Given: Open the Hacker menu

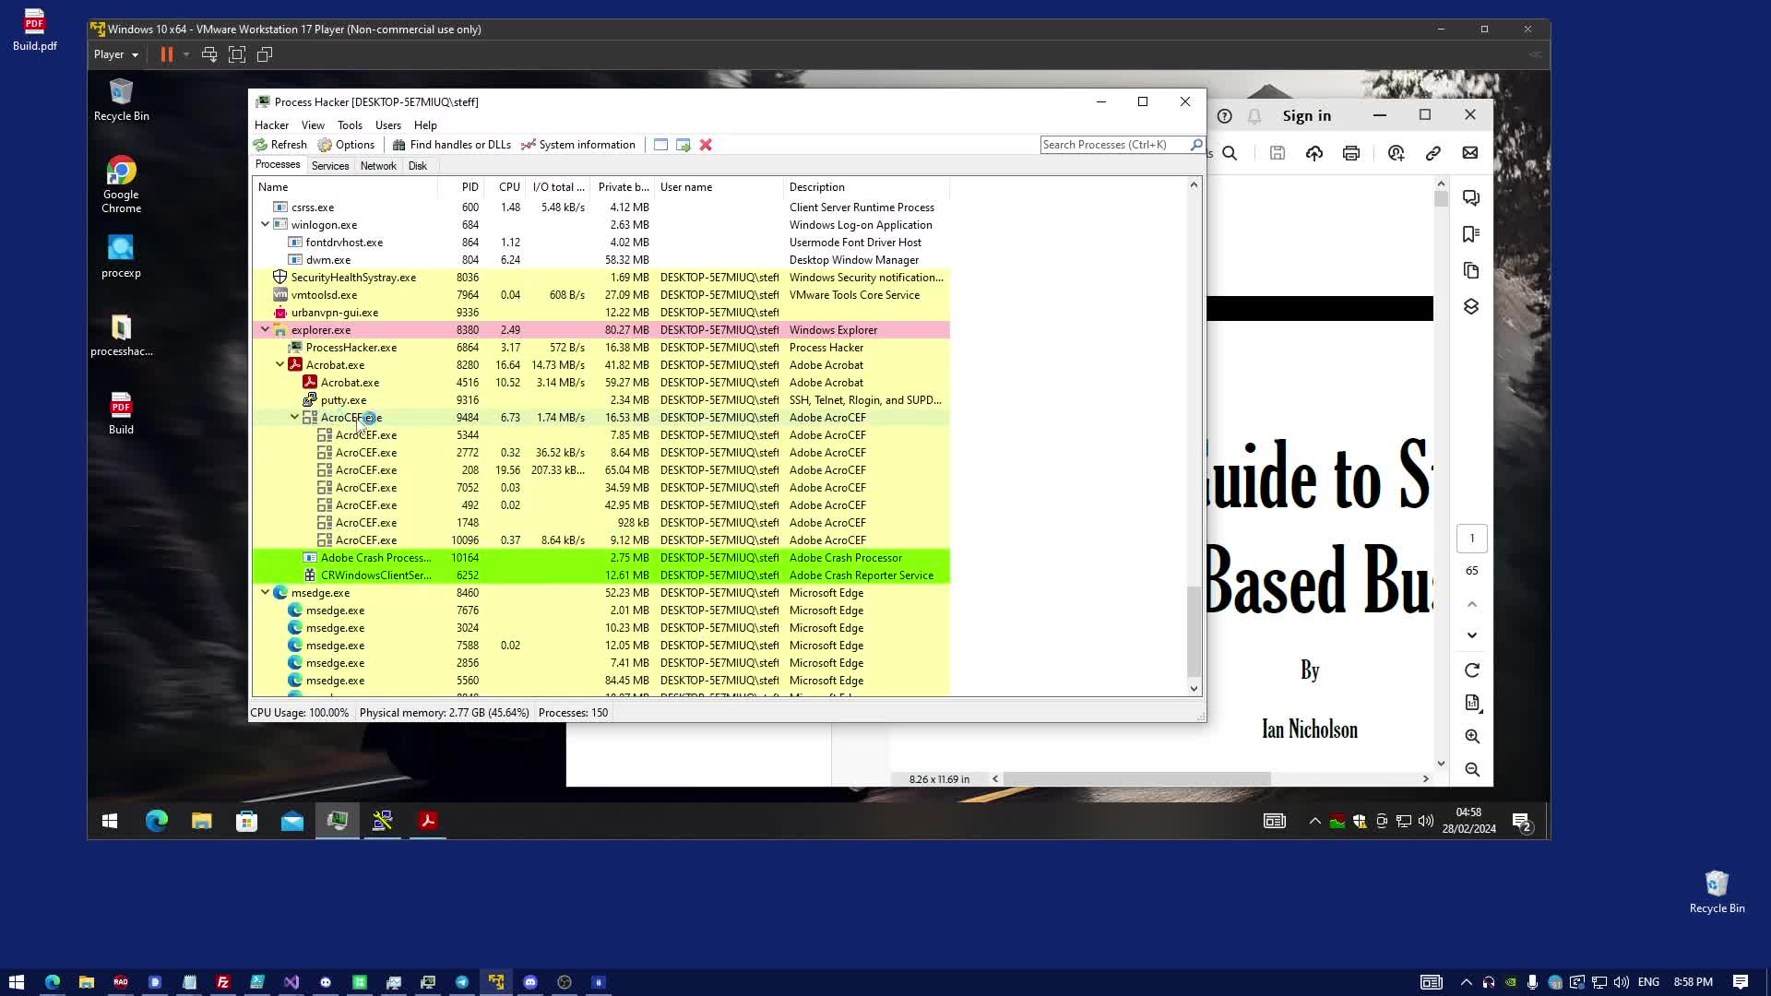Looking at the screenshot, I should (x=271, y=125).
